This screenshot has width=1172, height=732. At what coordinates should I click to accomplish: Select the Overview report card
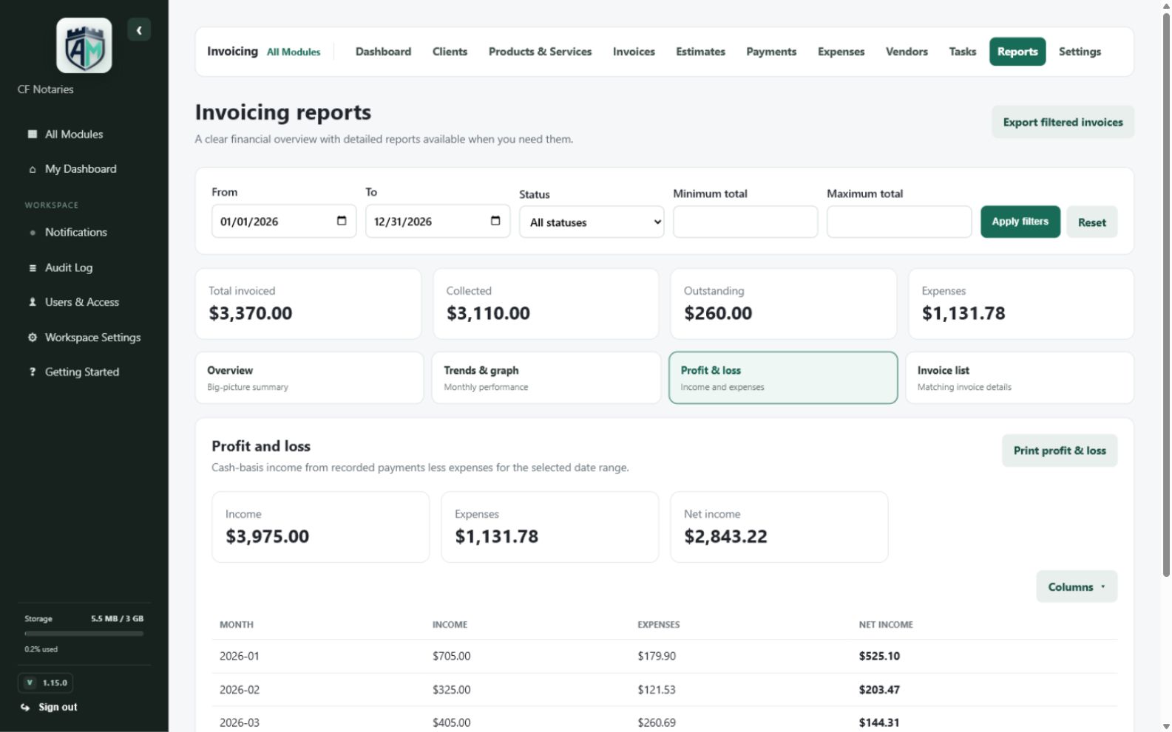point(309,377)
